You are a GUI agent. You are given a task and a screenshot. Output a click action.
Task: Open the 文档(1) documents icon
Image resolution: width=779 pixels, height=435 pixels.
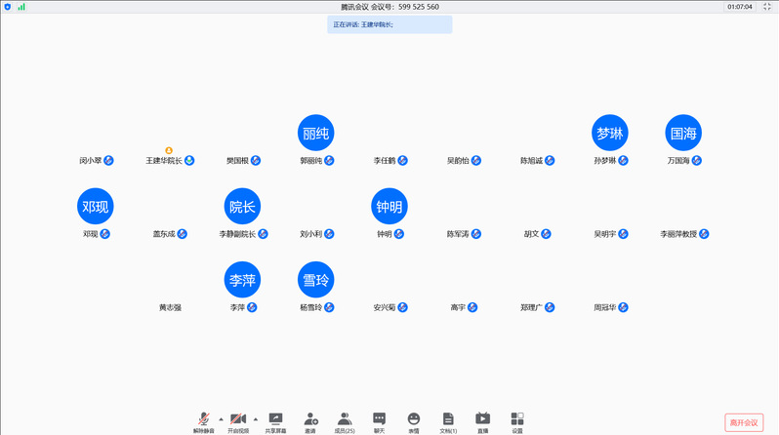click(448, 419)
